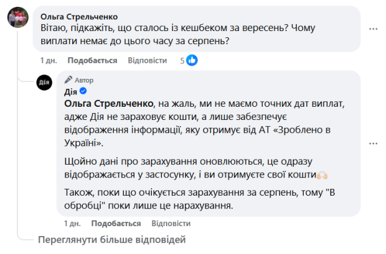This screenshot has height=254, width=386.
Task: Reply to Ольга's comment via Відповісти
Action: click(147, 60)
